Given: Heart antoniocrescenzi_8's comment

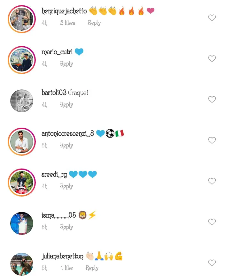Looking at the screenshot, I should [x=212, y=140].
